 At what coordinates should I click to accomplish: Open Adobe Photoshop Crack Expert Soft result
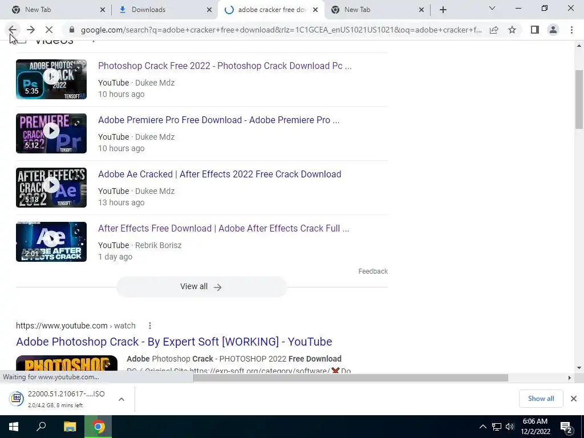(x=174, y=342)
